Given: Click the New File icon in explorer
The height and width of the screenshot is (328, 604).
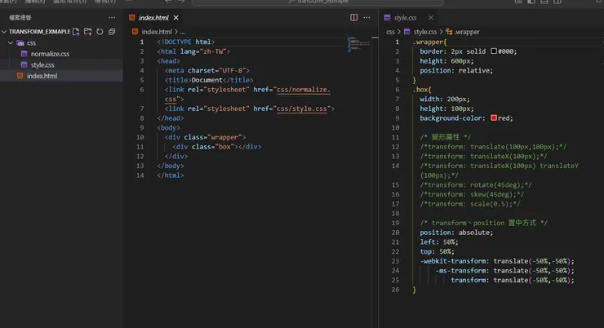Looking at the screenshot, I should click(x=76, y=32).
